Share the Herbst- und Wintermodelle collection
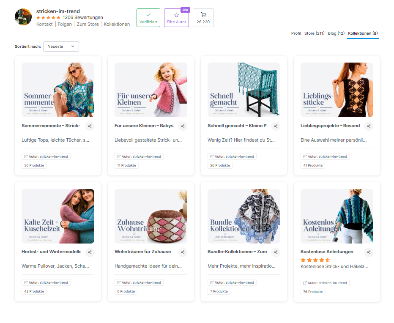Image resolution: width=394 pixels, height=323 pixels. pyautogui.click(x=90, y=252)
